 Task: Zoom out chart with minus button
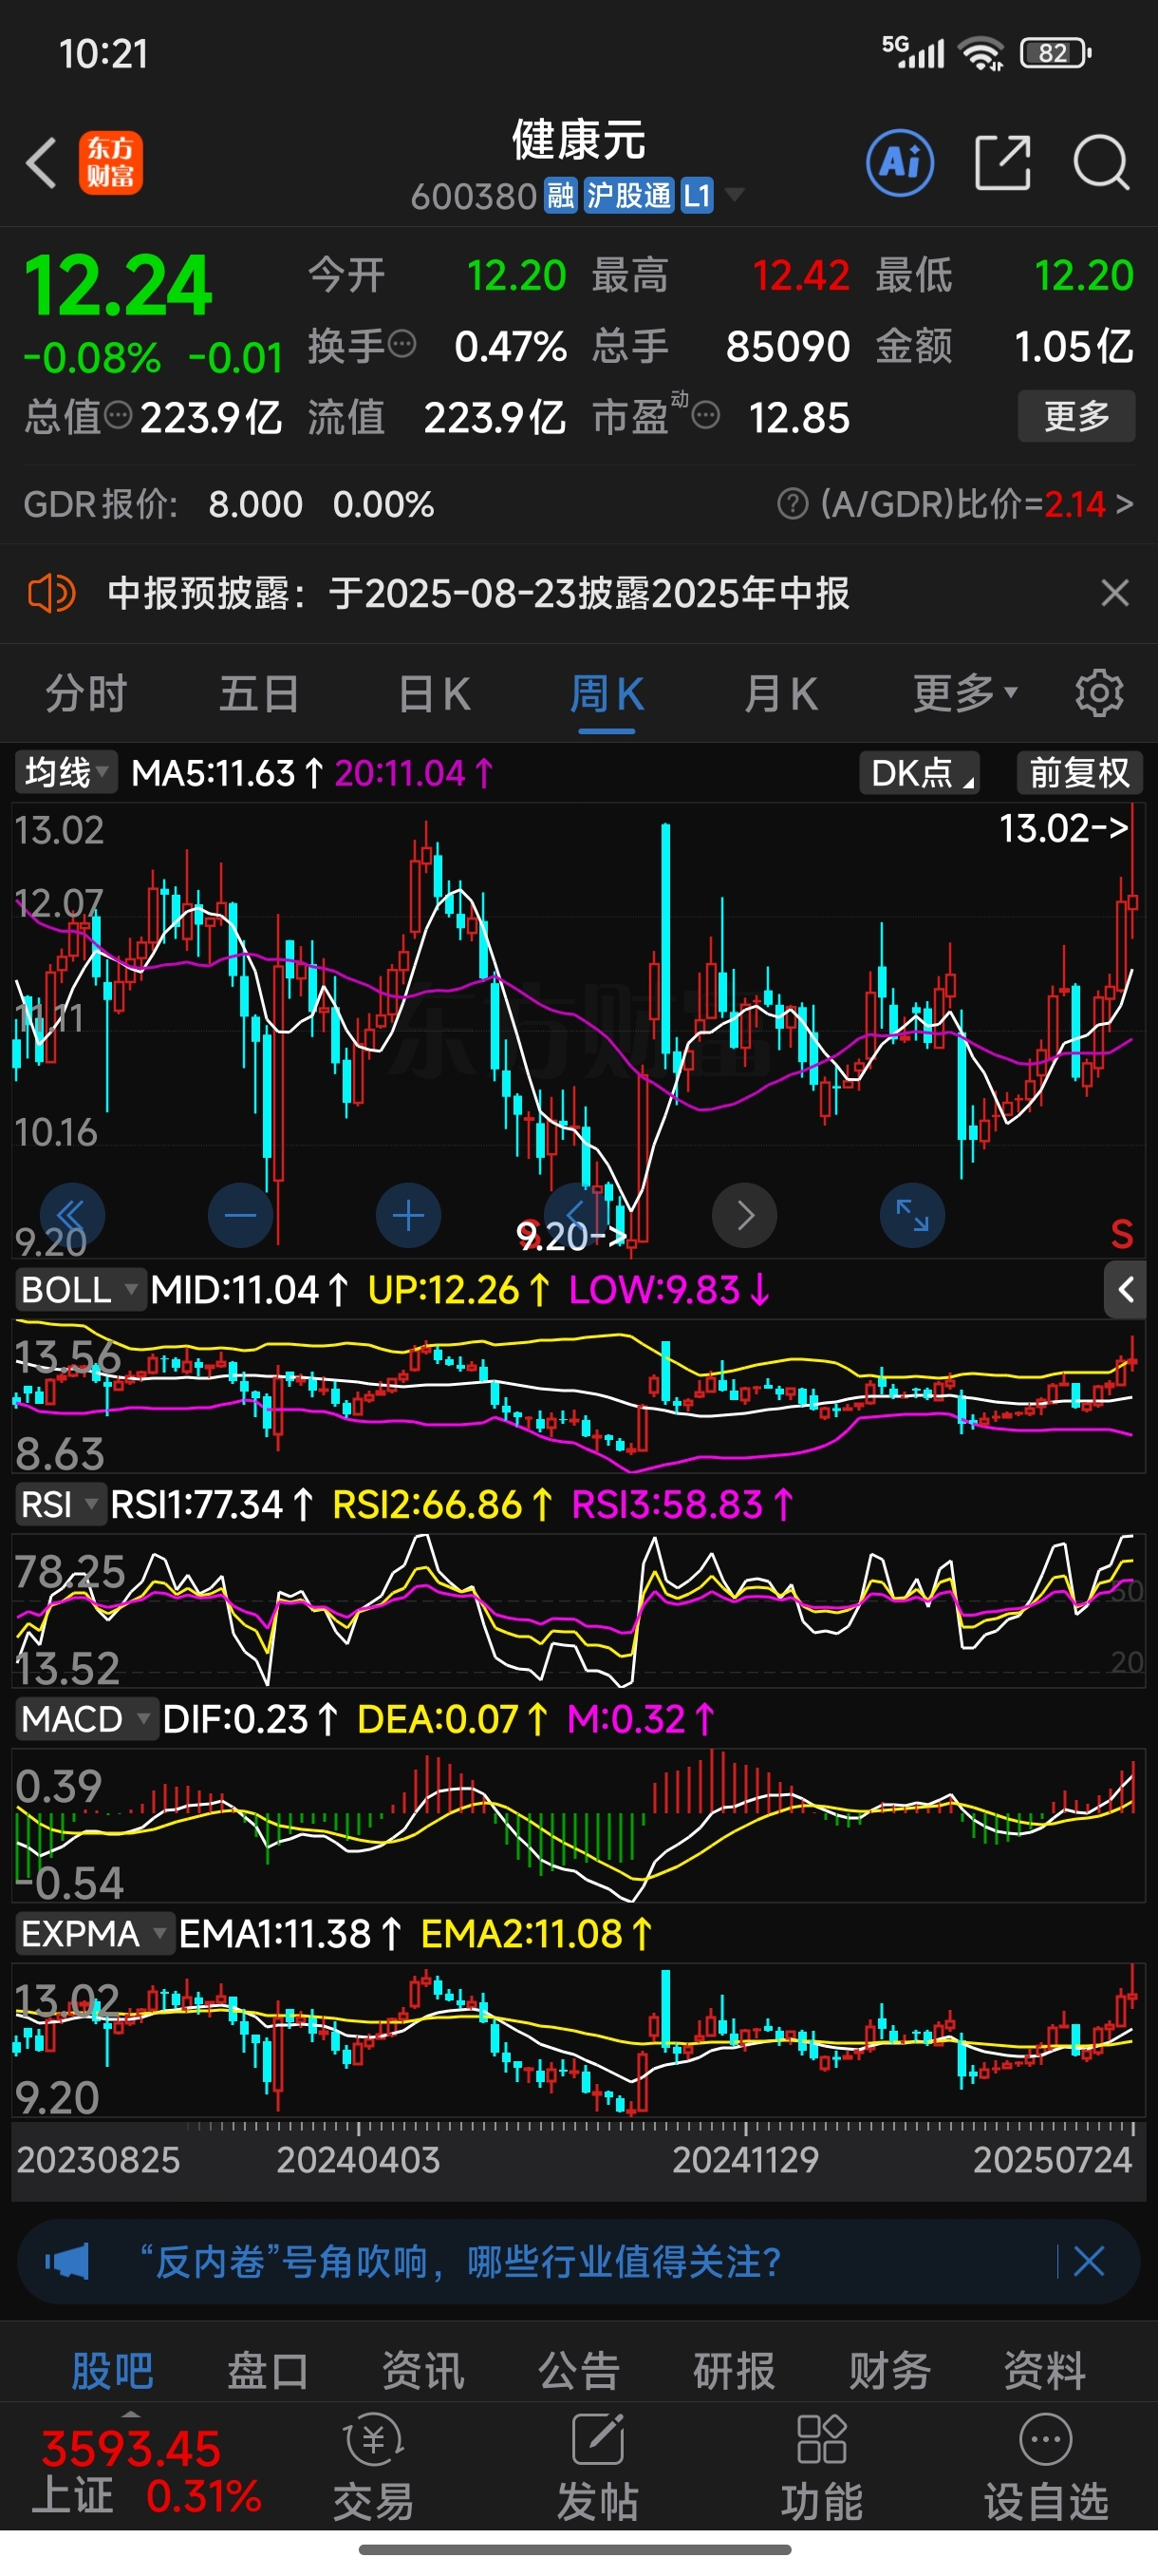[x=240, y=1215]
